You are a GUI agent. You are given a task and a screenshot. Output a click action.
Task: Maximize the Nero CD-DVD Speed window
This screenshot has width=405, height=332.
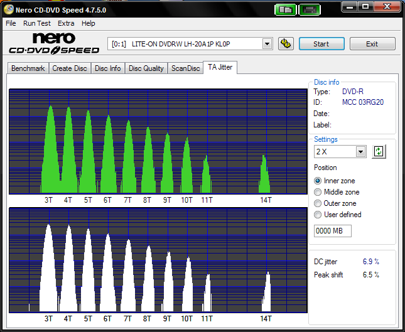[365, 7]
